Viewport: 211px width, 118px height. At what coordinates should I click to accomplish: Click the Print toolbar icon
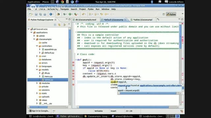[x=45, y=14]
